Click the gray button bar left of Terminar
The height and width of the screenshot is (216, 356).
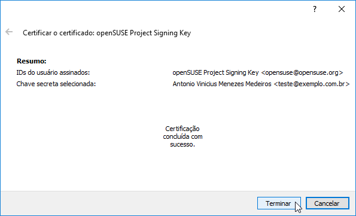point(128,203)
